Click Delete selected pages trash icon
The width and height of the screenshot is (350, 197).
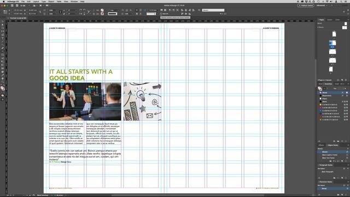[346, 80]
